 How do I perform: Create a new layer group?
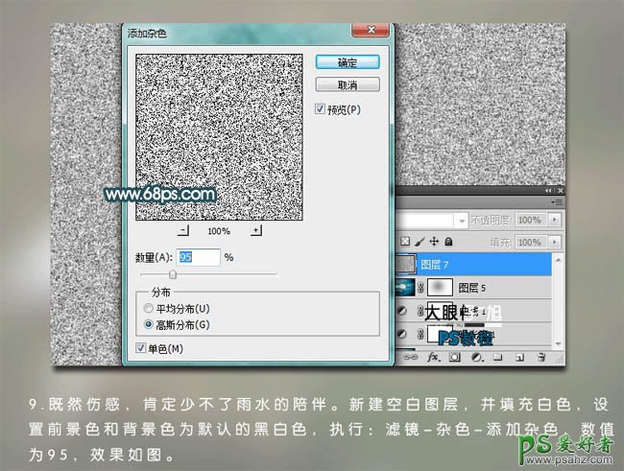(x=497, y=357)
